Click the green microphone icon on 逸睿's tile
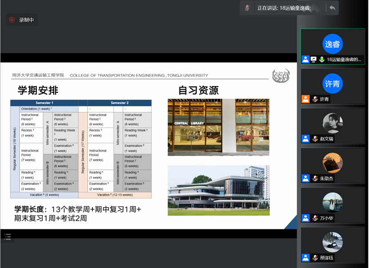 click(x=321, y=60)
